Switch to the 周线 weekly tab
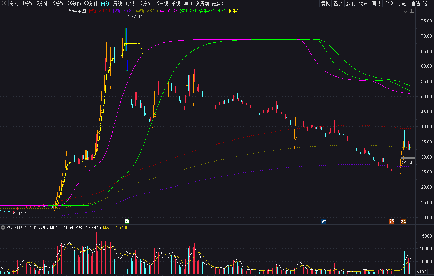 pos(118,4)
